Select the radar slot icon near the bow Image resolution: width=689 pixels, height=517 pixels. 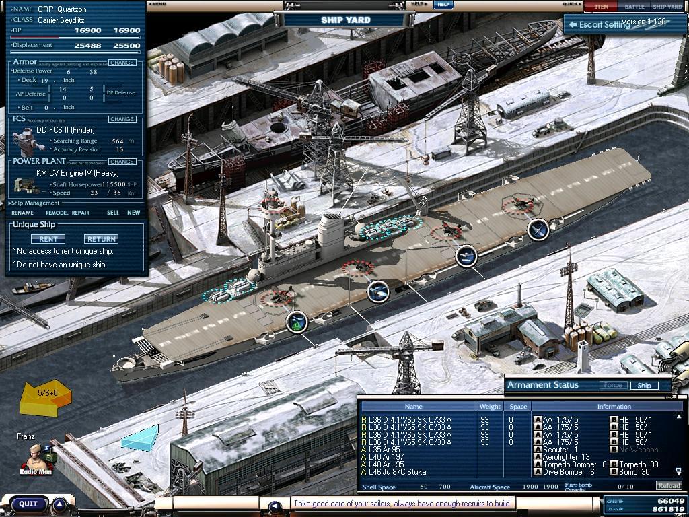[296, 322]
